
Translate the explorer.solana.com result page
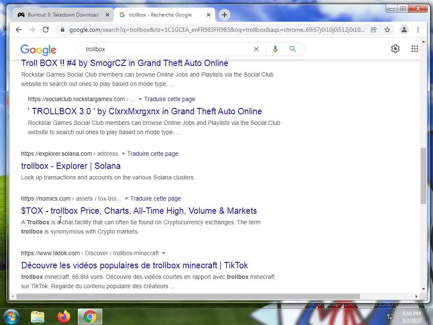point(153,154)
